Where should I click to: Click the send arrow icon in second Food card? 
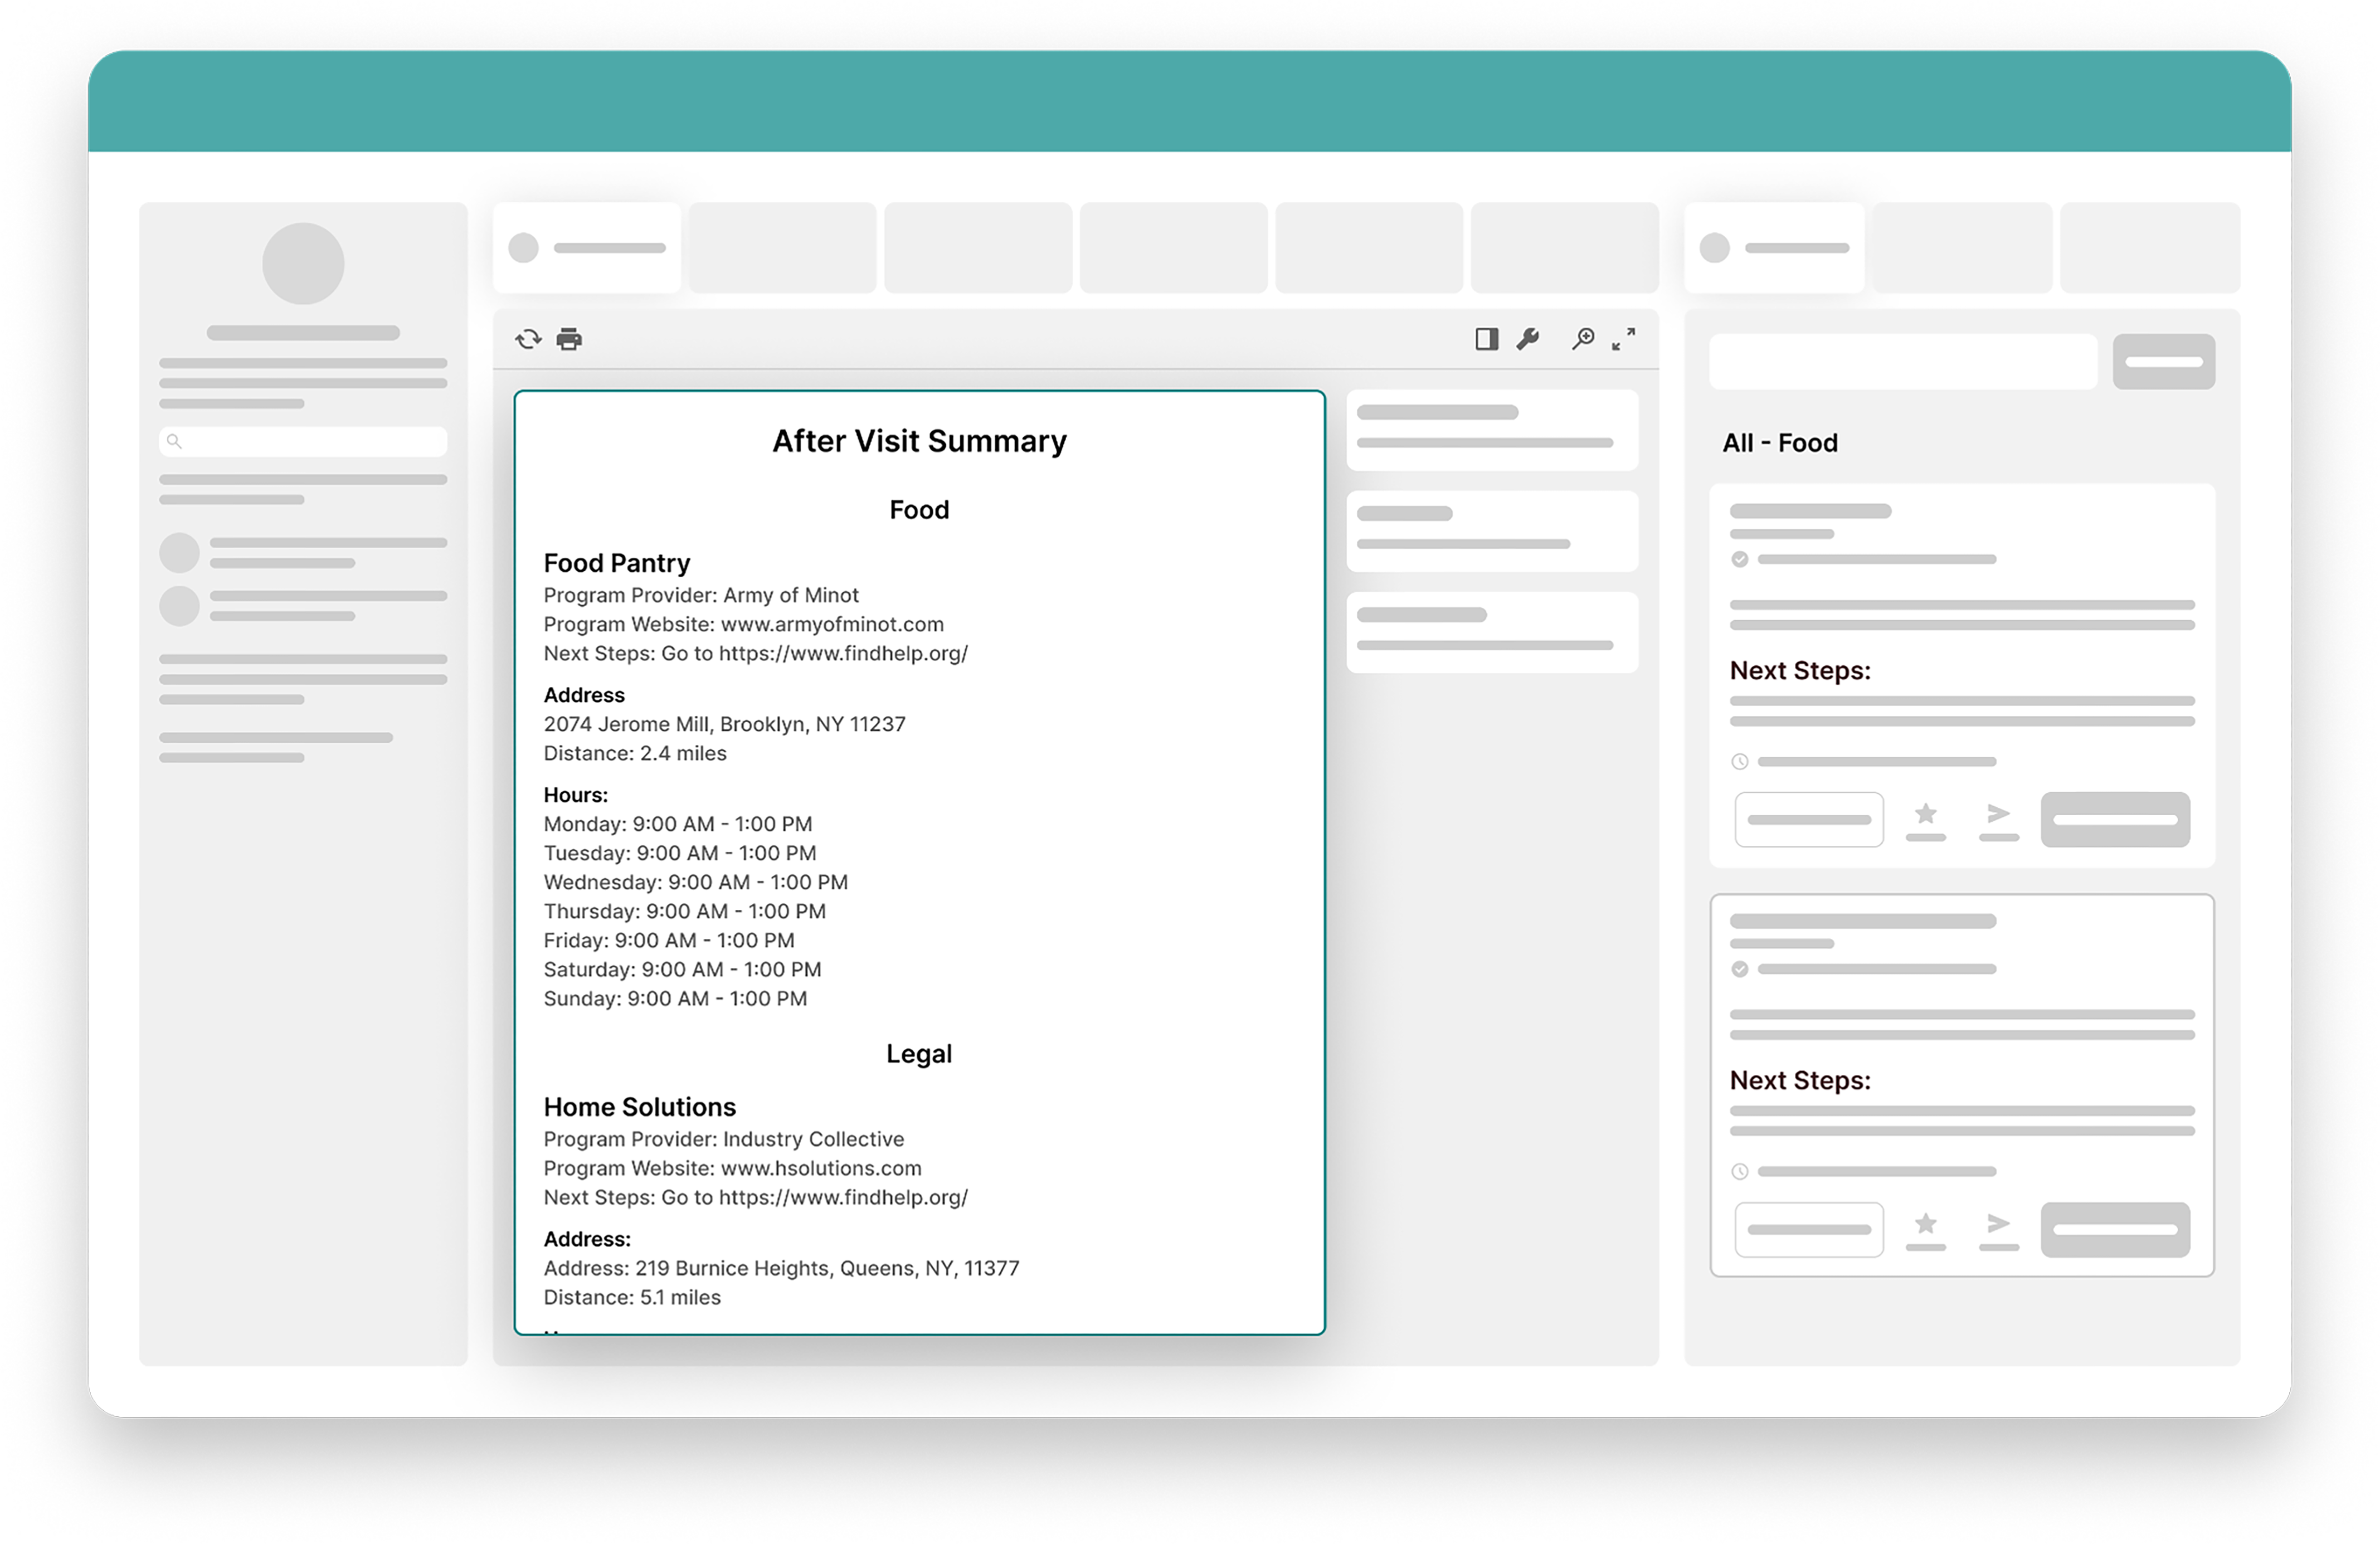click(x=1998, y=1224)
